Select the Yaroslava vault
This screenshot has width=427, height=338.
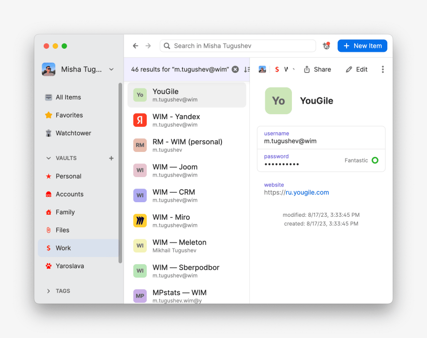79,266
